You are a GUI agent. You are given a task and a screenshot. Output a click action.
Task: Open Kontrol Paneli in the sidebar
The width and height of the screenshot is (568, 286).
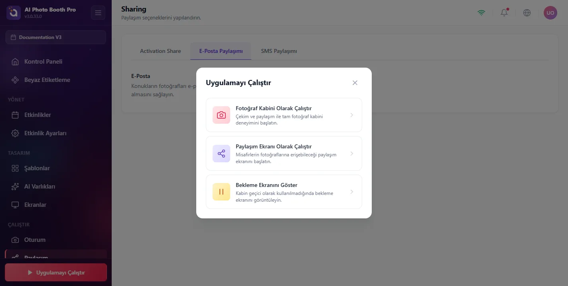56,62
